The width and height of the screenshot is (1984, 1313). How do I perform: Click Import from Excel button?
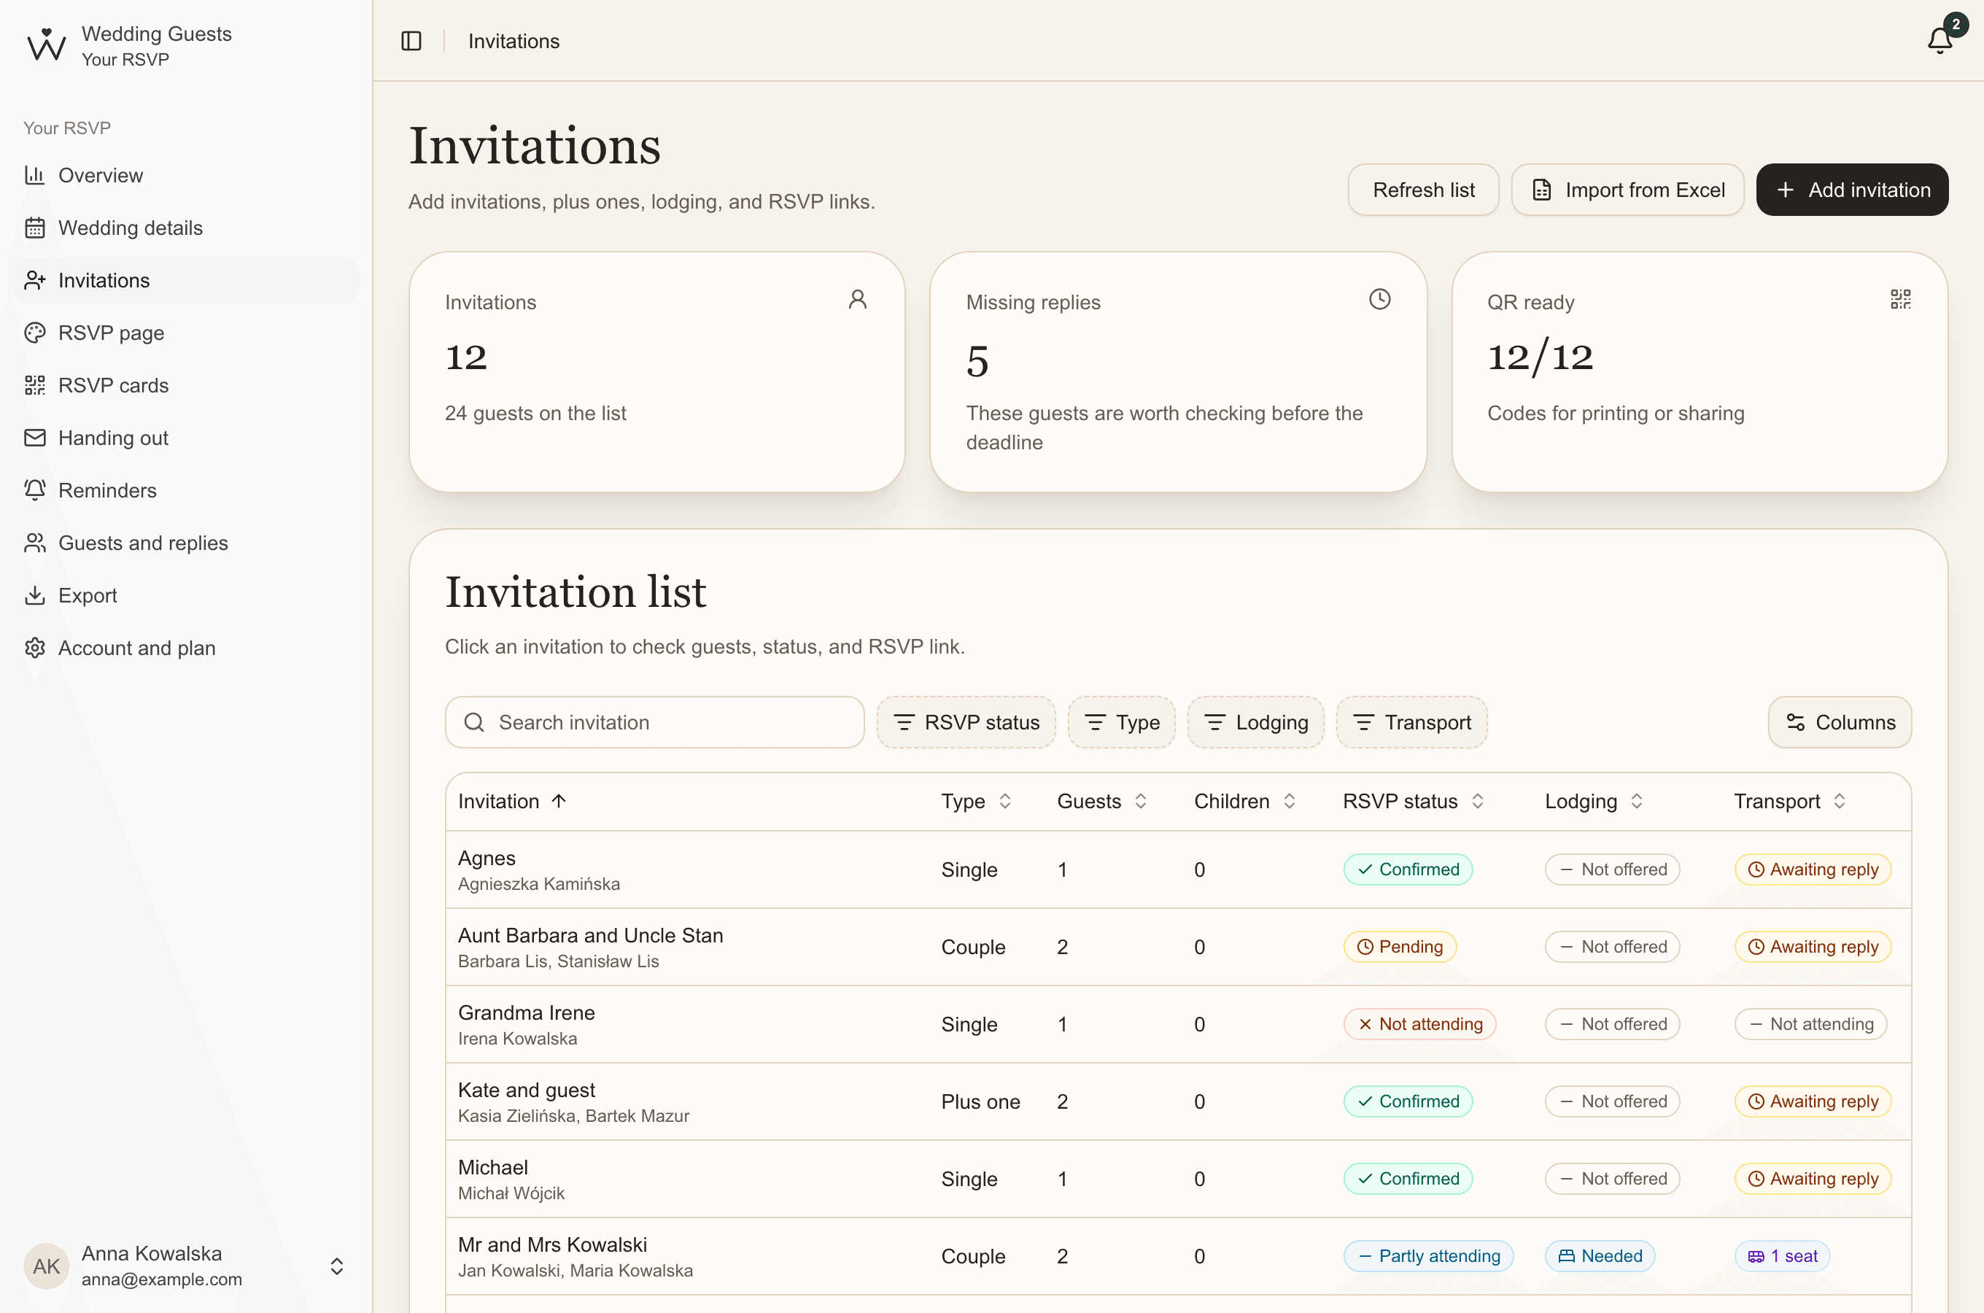pyautogui.click(x=1627, y=190)
